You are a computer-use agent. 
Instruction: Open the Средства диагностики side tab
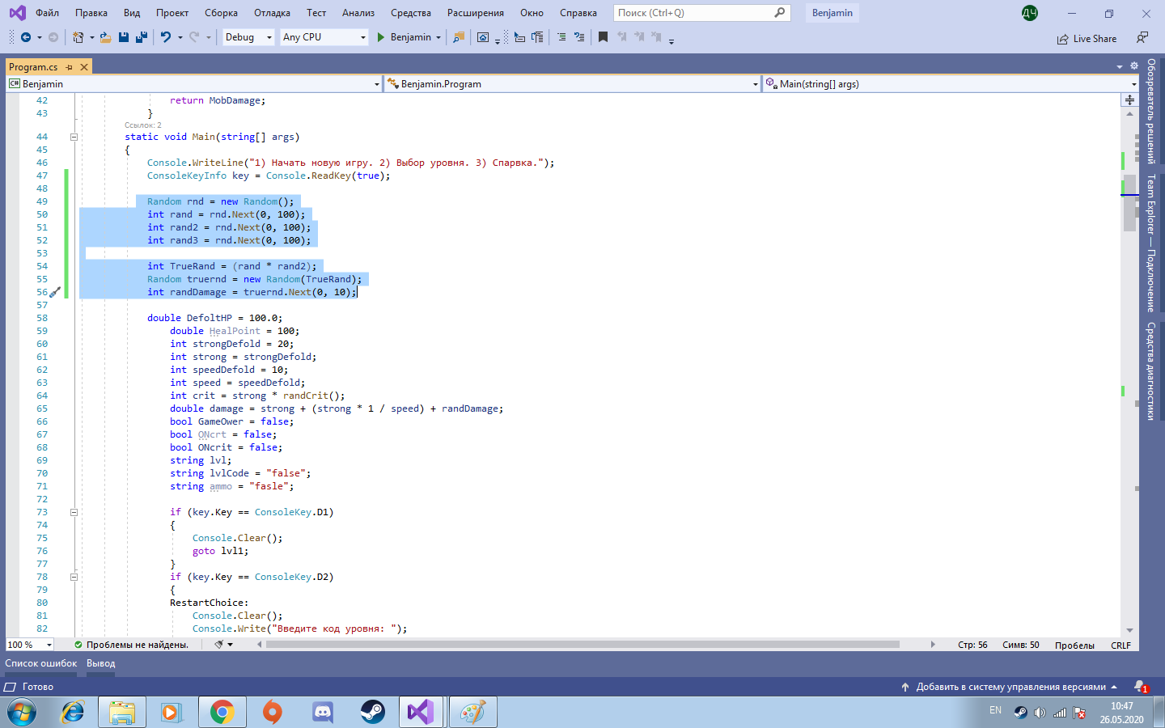tap(1151, 371)
